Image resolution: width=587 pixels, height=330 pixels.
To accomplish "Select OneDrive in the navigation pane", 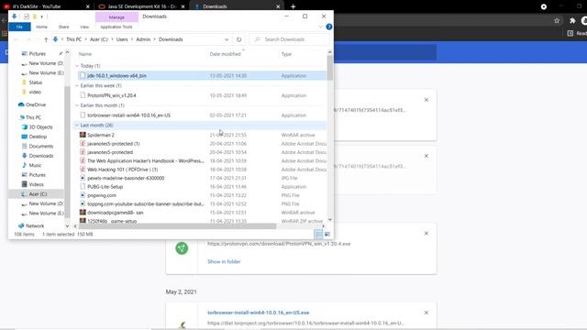I will [x=36, y=104].
